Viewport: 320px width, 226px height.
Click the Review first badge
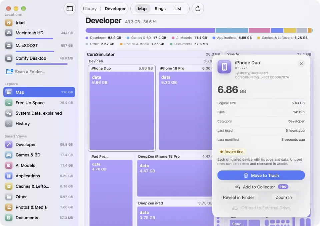pyautogui.click(x=232, y=152)
